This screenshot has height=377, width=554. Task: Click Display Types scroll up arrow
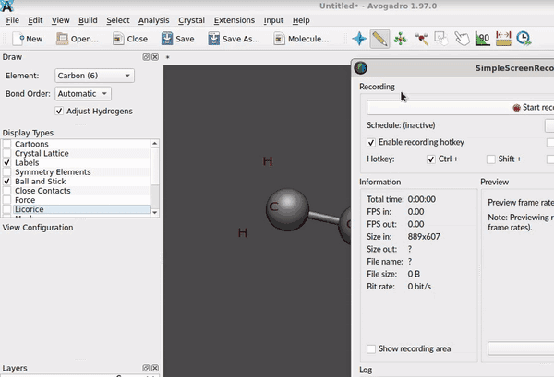155,144
